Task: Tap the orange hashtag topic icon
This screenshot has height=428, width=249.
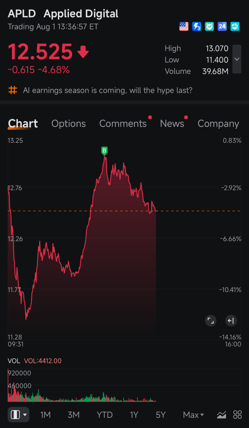Action: pyautogui.click(x=13, y=90)
